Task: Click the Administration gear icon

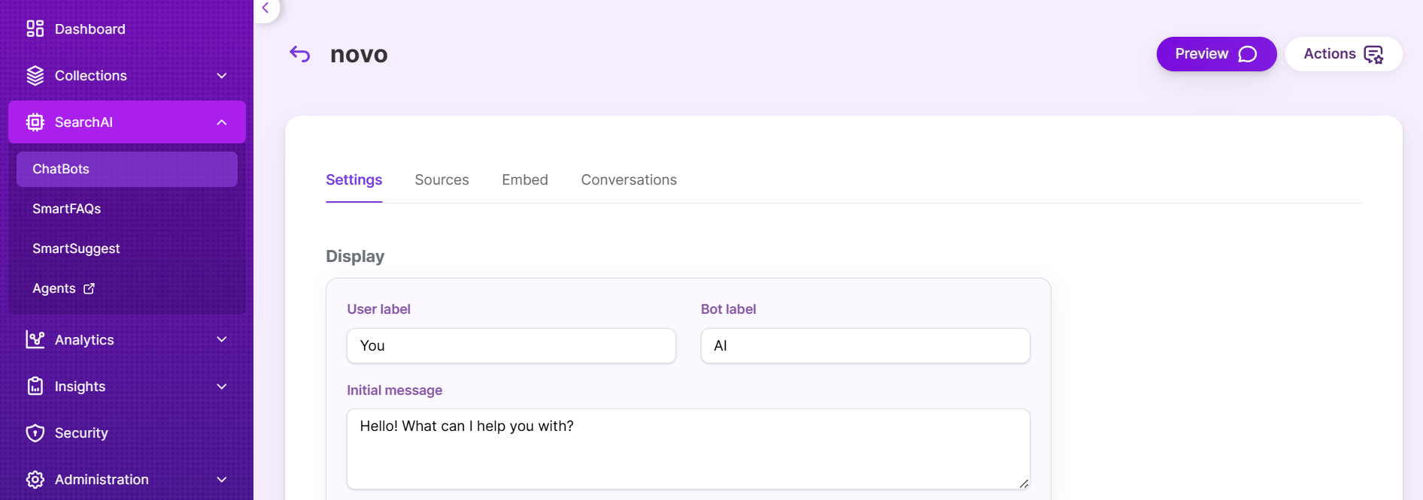Action: (x=35, y=479)
